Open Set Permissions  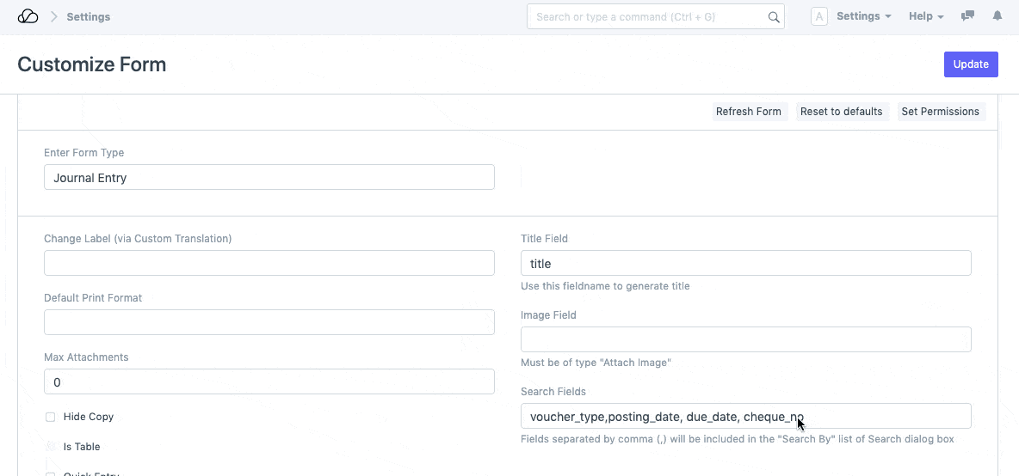(940, 112)
